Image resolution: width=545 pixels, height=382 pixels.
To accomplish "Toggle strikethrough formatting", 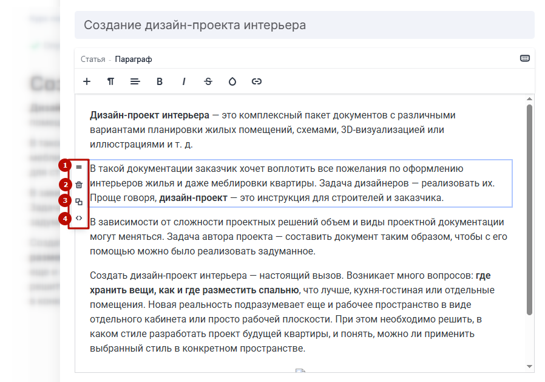I will click(208, 81).
